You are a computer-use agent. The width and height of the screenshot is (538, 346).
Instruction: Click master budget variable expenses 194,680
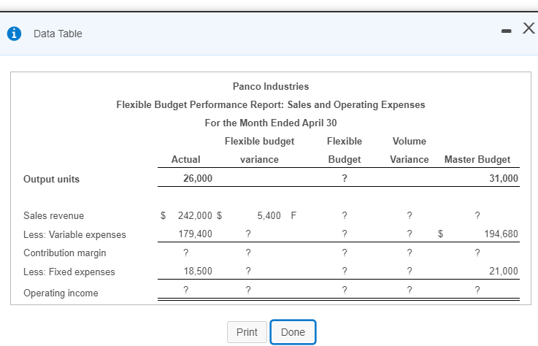[501, 234]
